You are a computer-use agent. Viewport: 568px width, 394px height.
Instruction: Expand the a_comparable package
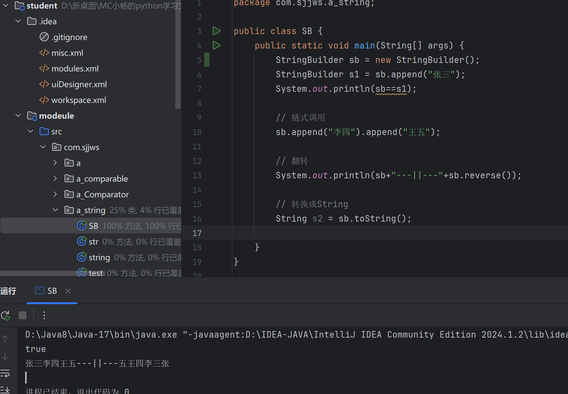[55, 179]
